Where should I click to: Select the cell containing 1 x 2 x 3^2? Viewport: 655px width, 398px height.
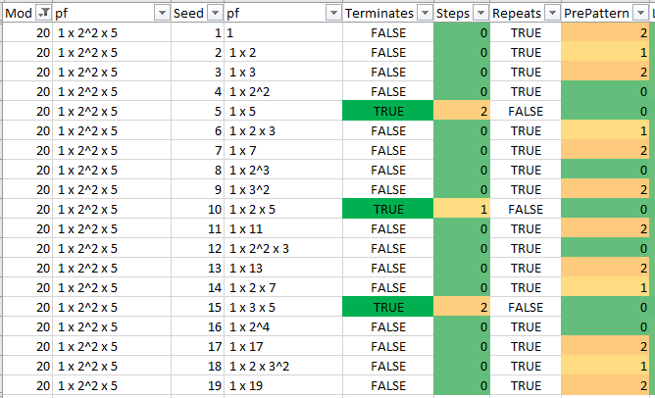click(283, 367)
